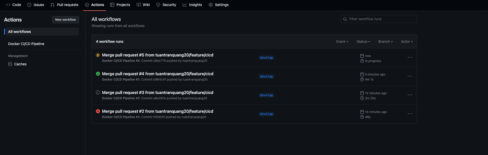Expand the Status filter dropdown

pyautogui.click(x=363, y=42)
